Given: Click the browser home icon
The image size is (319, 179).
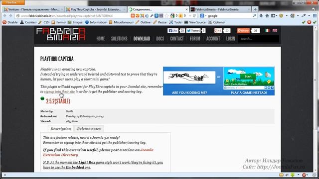Looking at the screenshot, I should tap(267, 16).
